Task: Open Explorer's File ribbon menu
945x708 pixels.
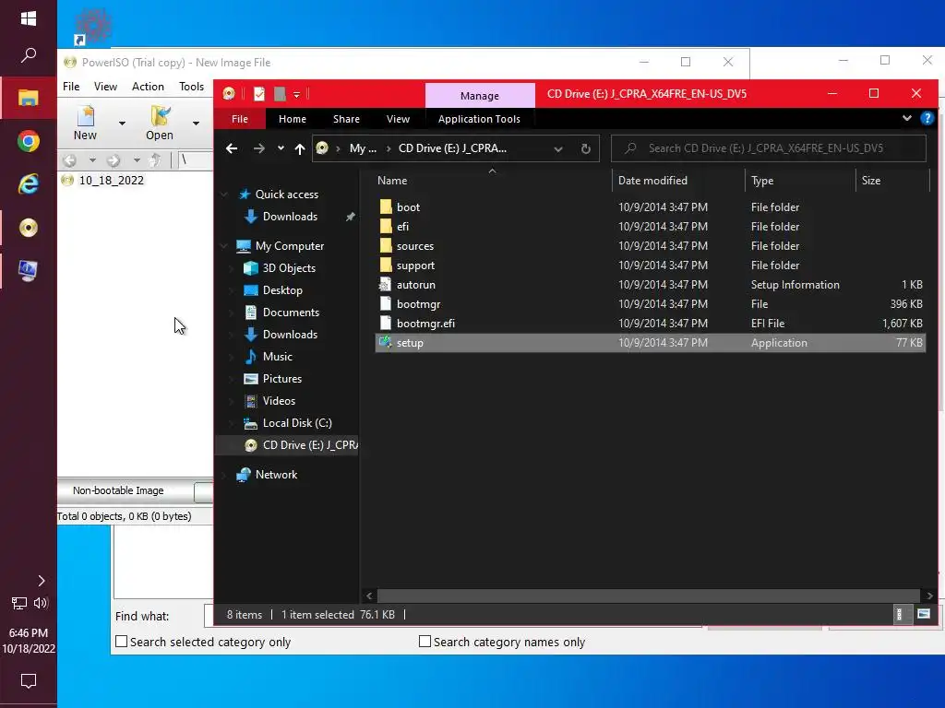Action: (240, 119)
